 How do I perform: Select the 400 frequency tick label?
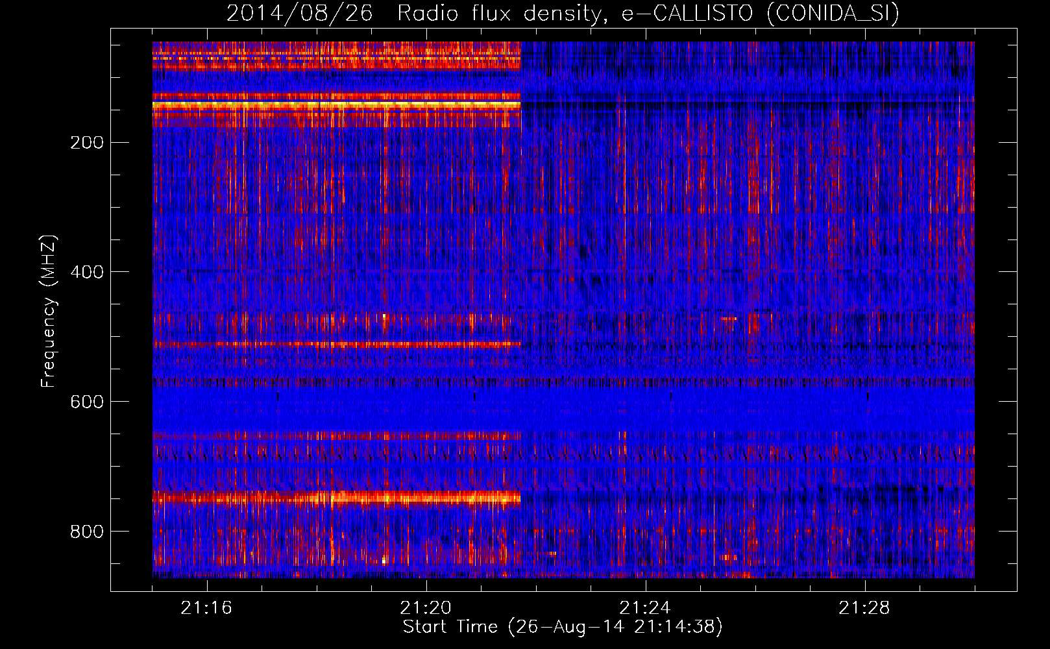[x=87, y=272]
